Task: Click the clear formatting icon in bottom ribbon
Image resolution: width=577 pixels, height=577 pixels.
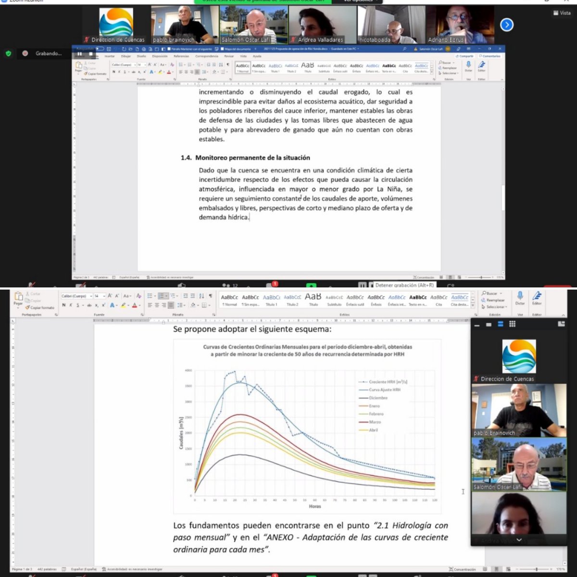Action: (138, 296)
